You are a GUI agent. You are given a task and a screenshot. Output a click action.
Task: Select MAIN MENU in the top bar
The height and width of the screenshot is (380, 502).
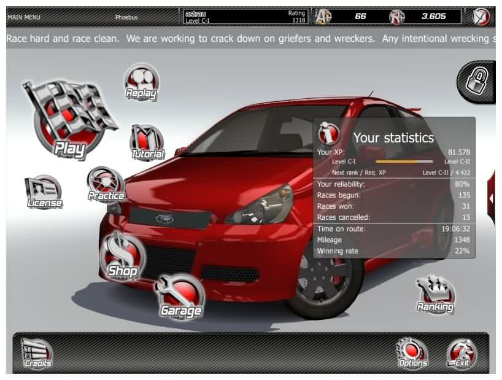pos(24,17)
